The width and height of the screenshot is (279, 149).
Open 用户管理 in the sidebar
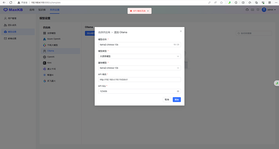18,18
